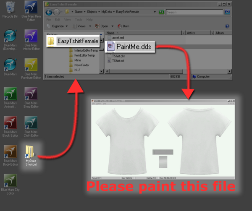Click the search magnifier button

click(x=227, y=12)
